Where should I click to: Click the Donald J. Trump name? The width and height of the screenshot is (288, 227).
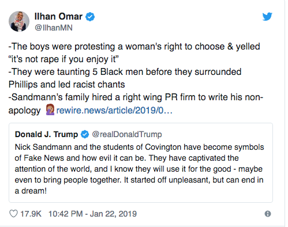tap(46, 134)
